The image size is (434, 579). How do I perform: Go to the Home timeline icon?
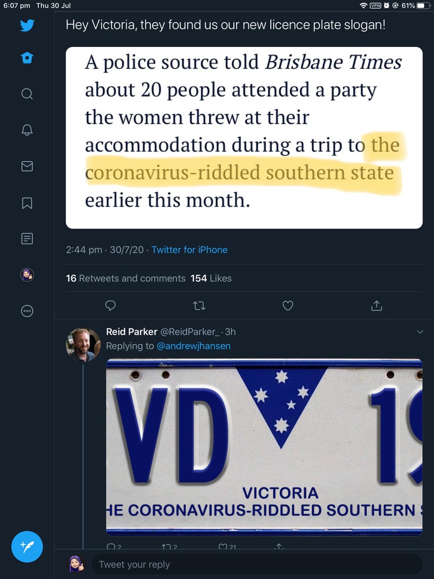pos(27,58)
